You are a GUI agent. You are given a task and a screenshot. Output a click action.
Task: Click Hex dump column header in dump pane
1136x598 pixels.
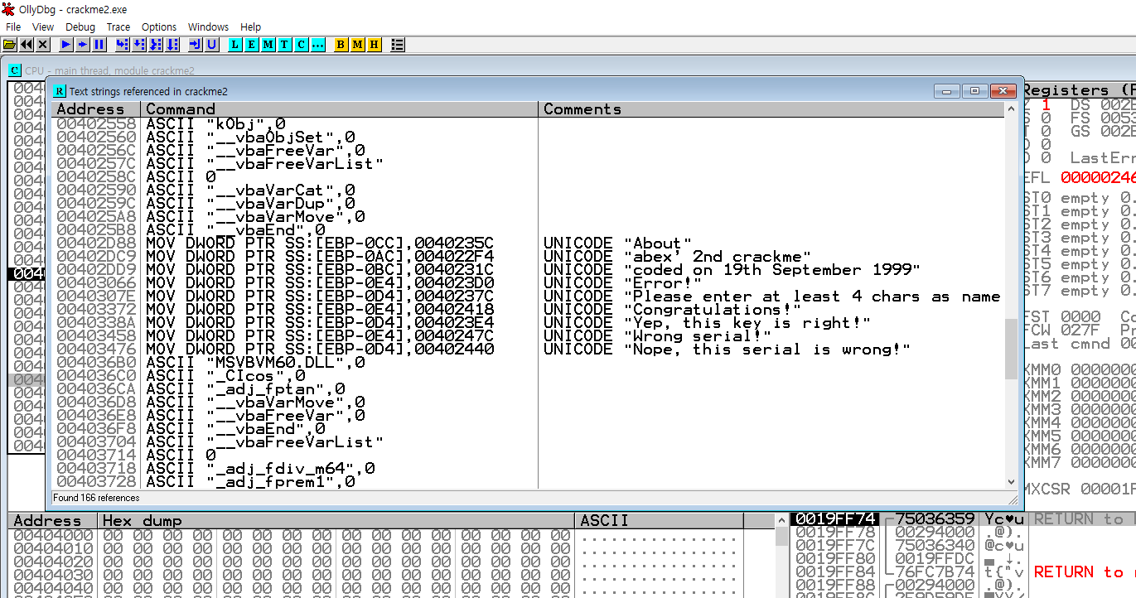coord(336,521)
